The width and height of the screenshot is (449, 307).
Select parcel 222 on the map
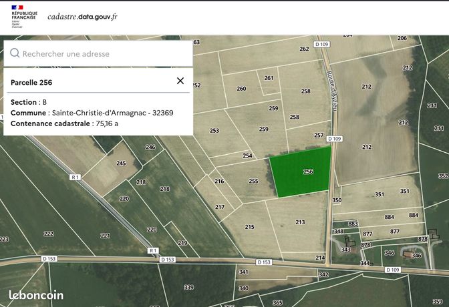48,234
